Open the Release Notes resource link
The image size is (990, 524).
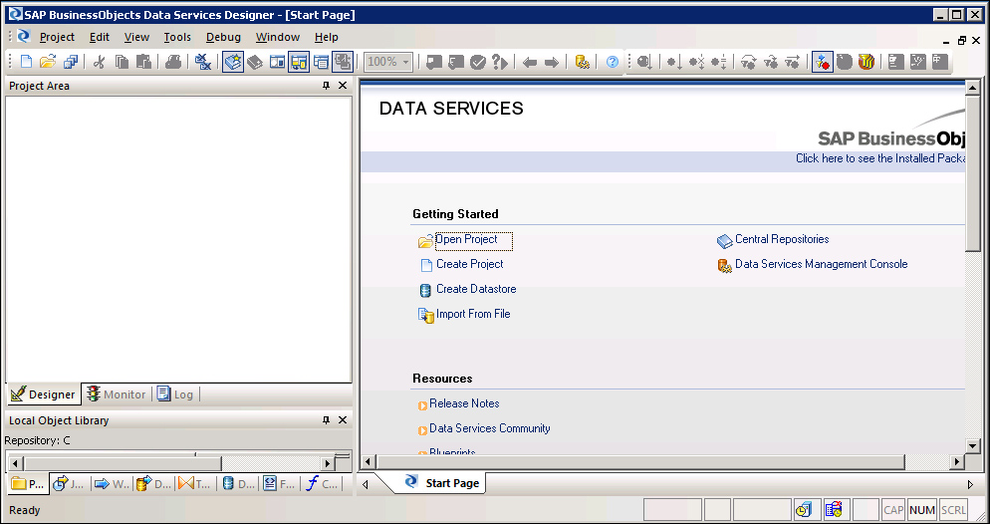(x=464, y=403)
